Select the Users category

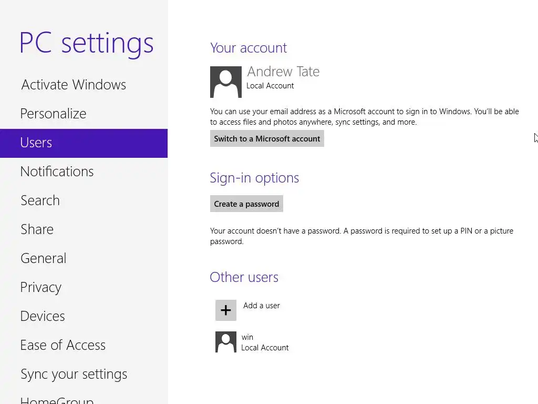click(x=36, y=143)
